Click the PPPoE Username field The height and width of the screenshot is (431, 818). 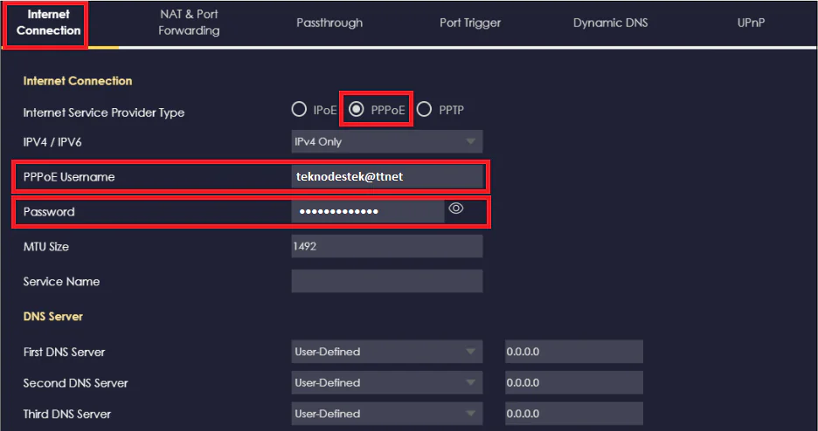pyautogui.click(x=386, y=177)
